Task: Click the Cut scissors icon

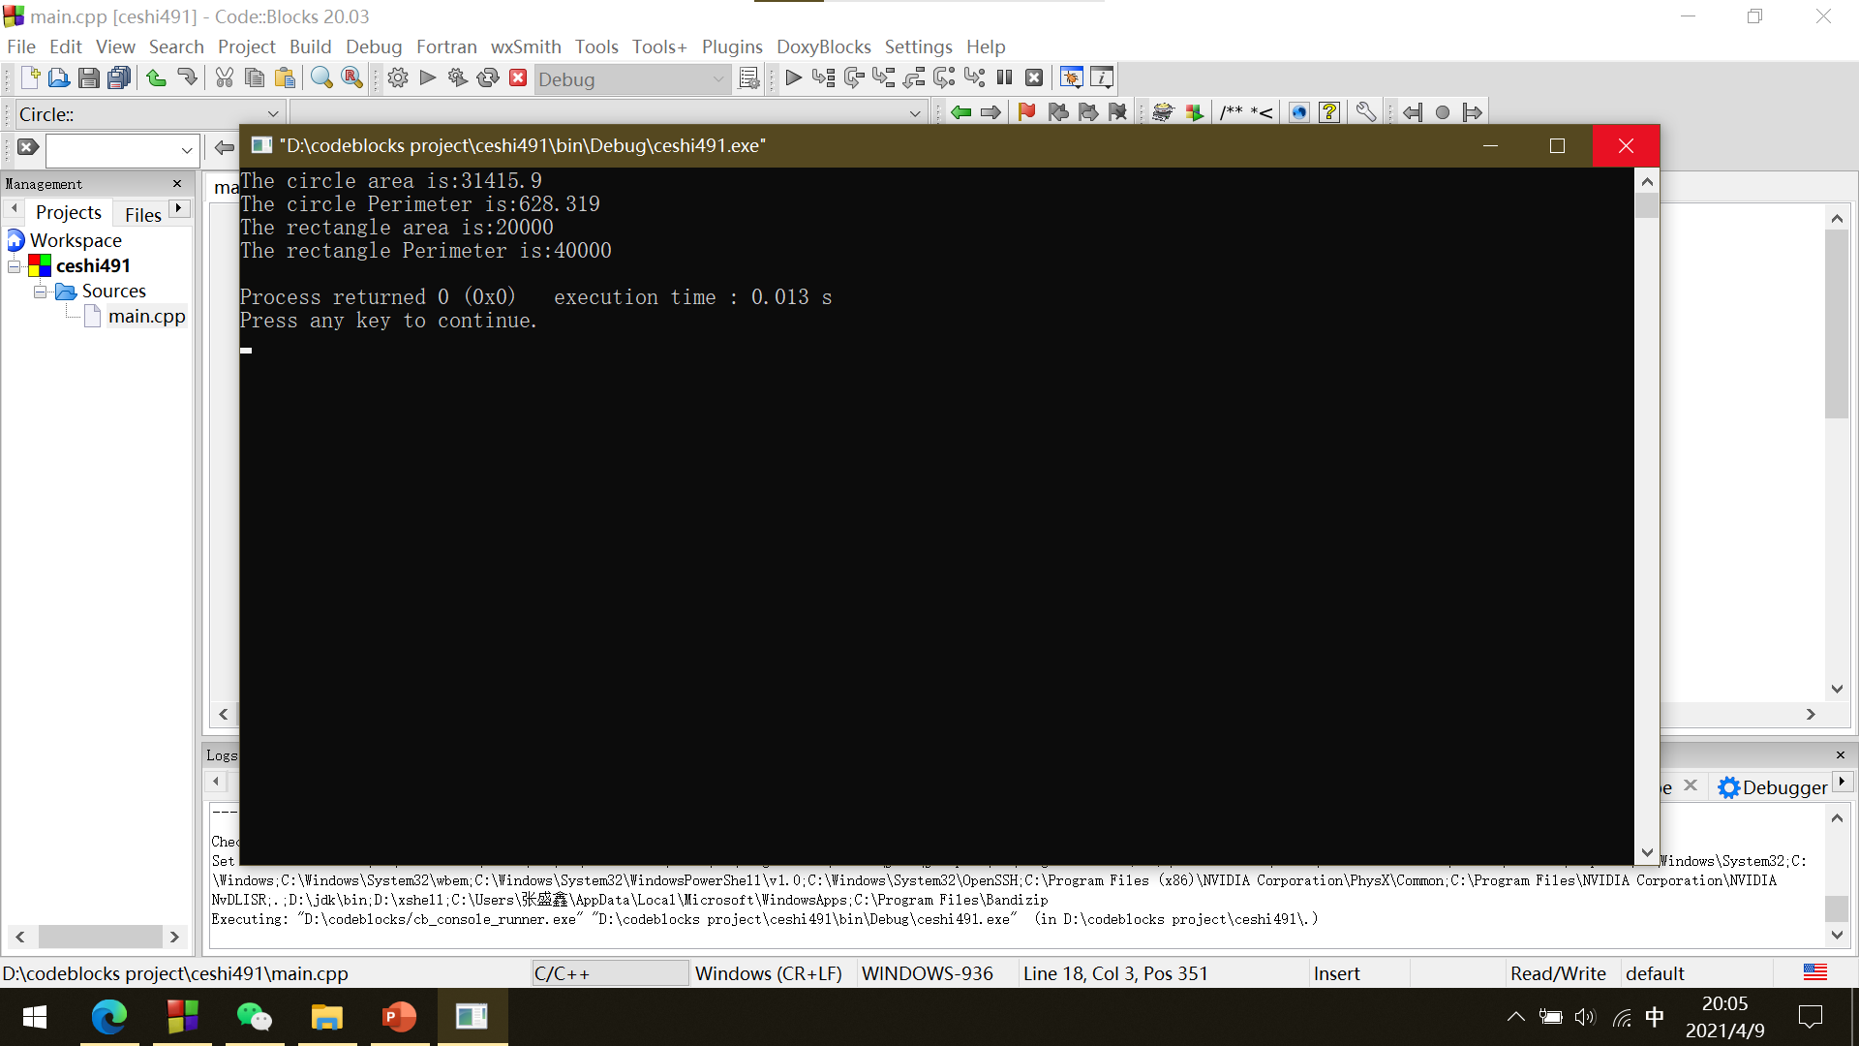Action: click(x=224, y=78)
